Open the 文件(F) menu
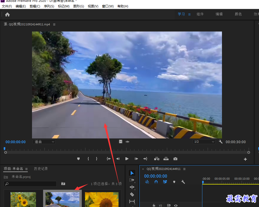 coord(7,6)
